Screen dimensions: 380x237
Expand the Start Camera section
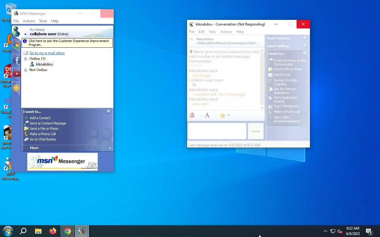[x=305, y=38]
